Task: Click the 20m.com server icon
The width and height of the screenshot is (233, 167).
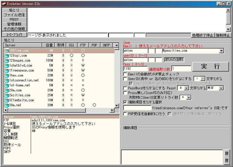Action: pos(6,90)
